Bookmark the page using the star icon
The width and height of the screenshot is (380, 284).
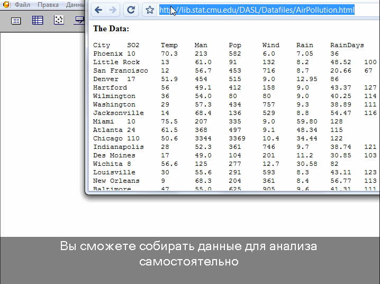click(150, 10)
